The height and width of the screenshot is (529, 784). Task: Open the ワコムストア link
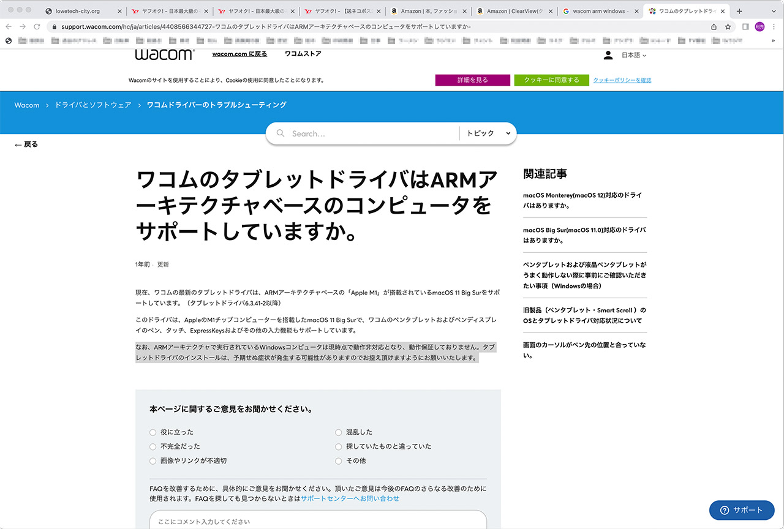click(303, 54)
